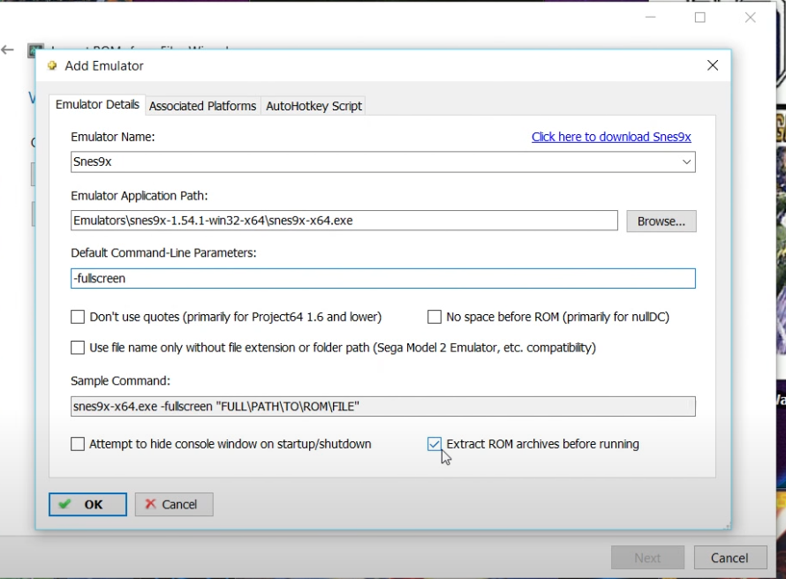The width and height of the screenshot is (786, 579).
Task: Maximize the background wizard window
Action: pos(700,18)
